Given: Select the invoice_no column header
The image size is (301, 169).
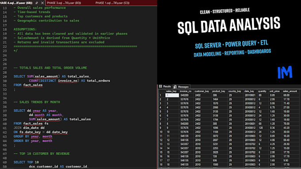Looking at the screenshot, I should click(x=185, y=91).
